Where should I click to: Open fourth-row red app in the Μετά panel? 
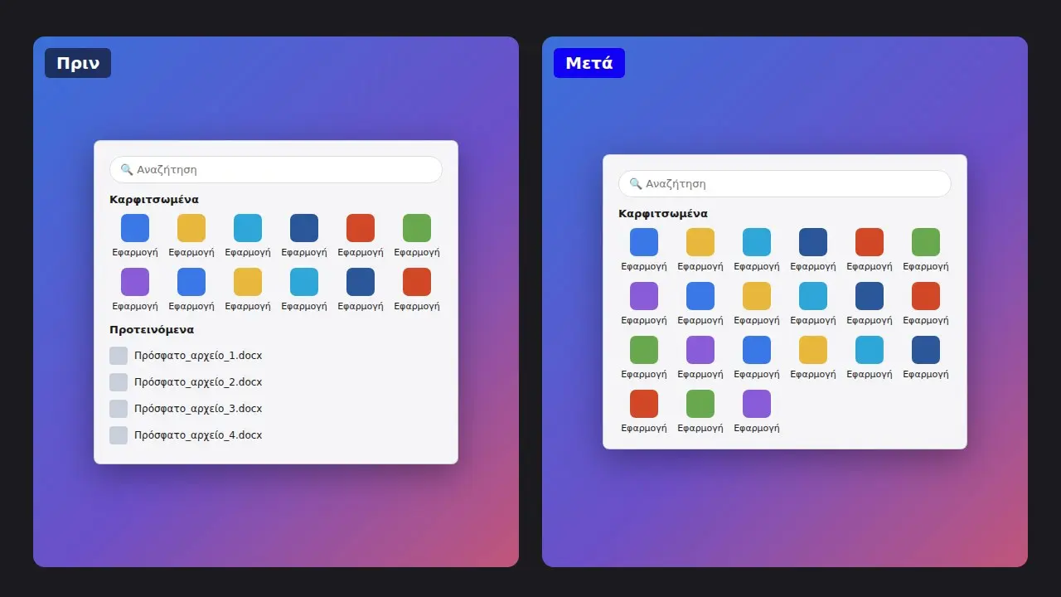point(644,404)
